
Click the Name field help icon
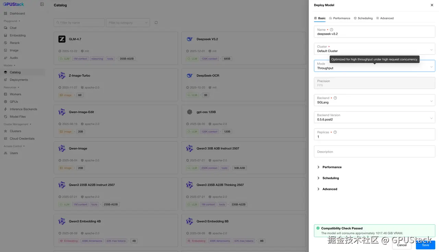[x=331, y=30]
